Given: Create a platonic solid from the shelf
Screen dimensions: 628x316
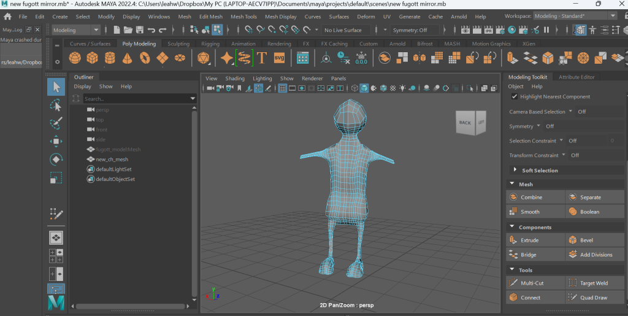Looking at the screenshot, I should pos(204,58).
